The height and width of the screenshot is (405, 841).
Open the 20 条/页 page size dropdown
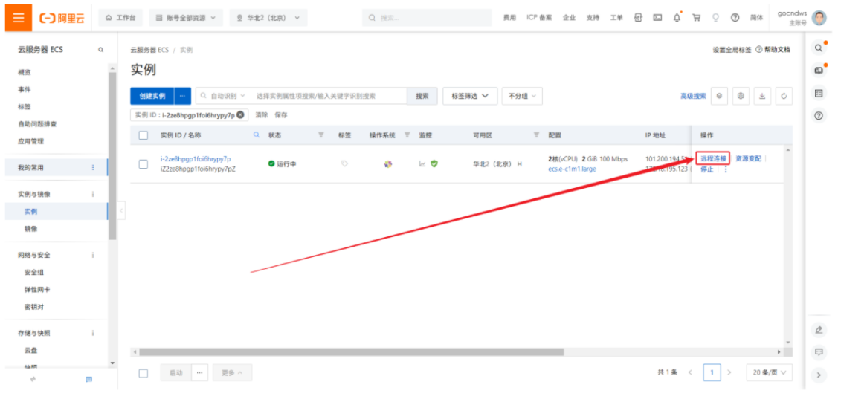pos(769,372)
